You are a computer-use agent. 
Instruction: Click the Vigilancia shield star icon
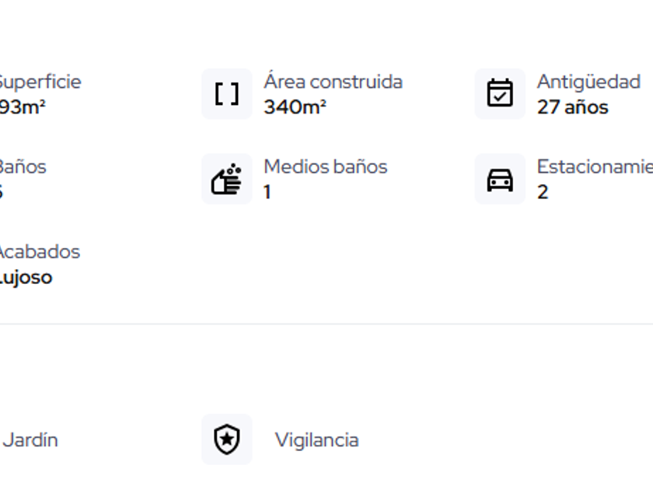(227, 439)
